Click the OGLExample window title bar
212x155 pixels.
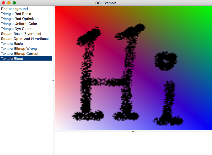click(x=106, y=3)
